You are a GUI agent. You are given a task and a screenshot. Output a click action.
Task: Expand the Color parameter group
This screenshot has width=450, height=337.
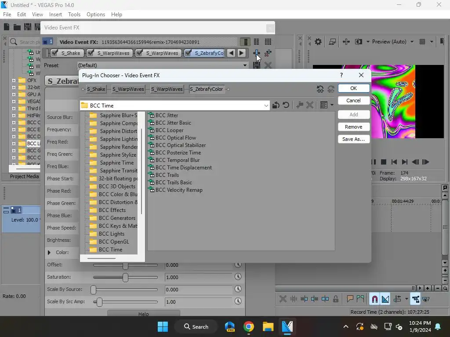click(49, 252)
